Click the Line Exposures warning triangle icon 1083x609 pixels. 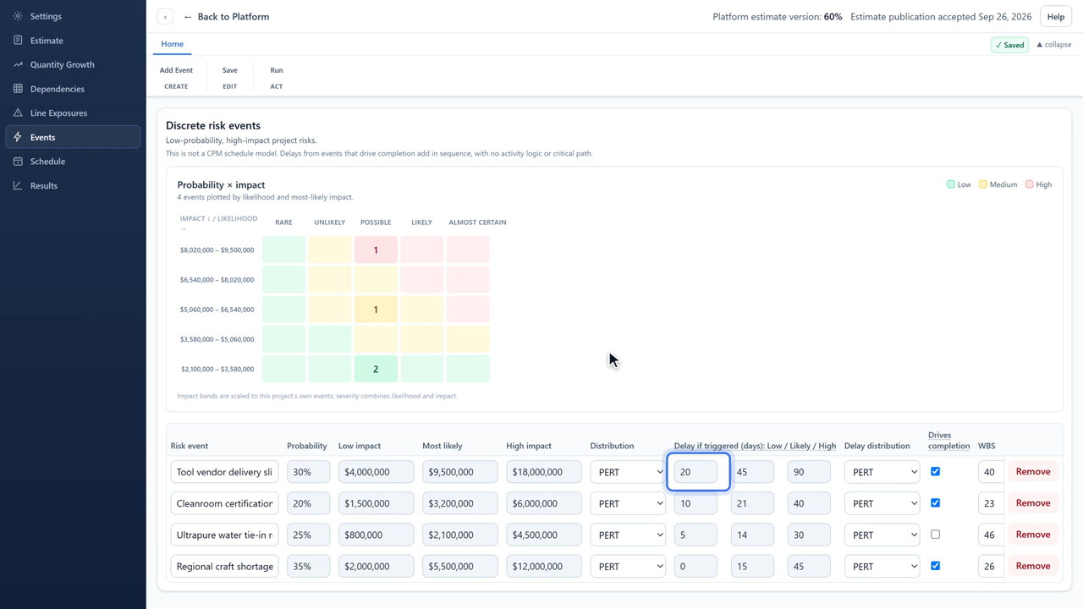(18, 112)
